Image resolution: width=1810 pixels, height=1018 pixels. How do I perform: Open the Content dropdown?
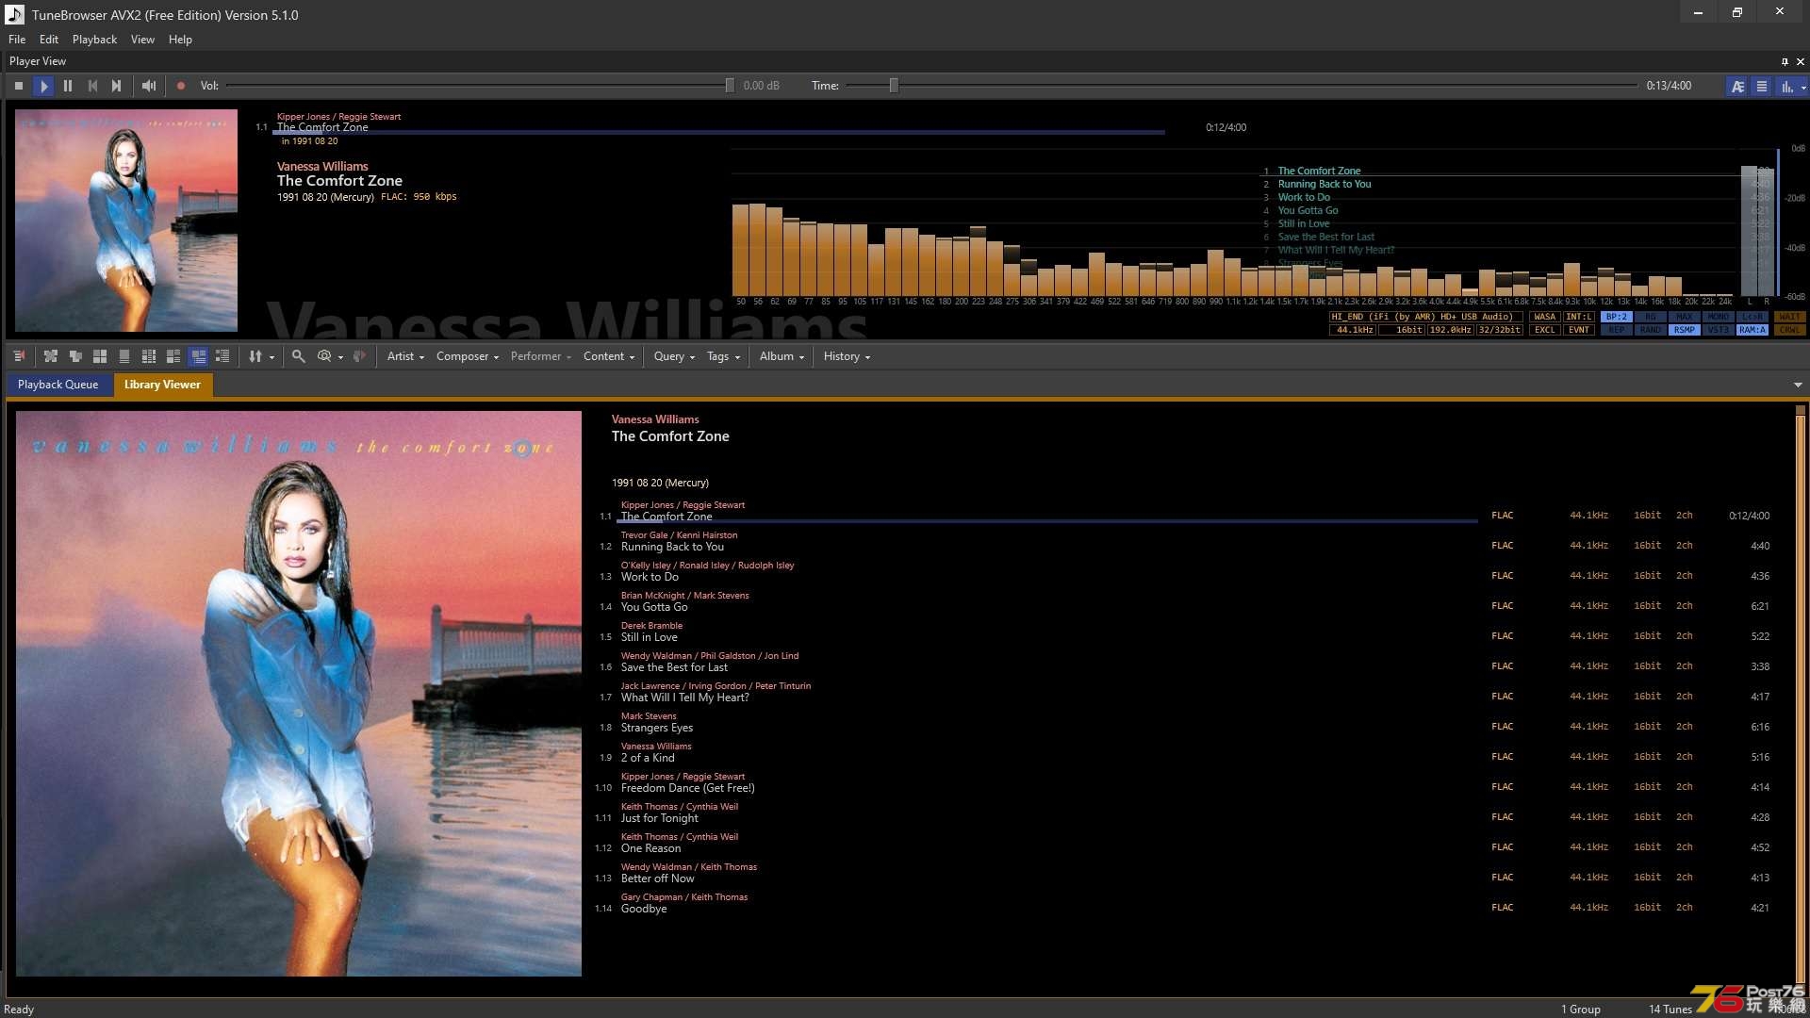[609, 356]
